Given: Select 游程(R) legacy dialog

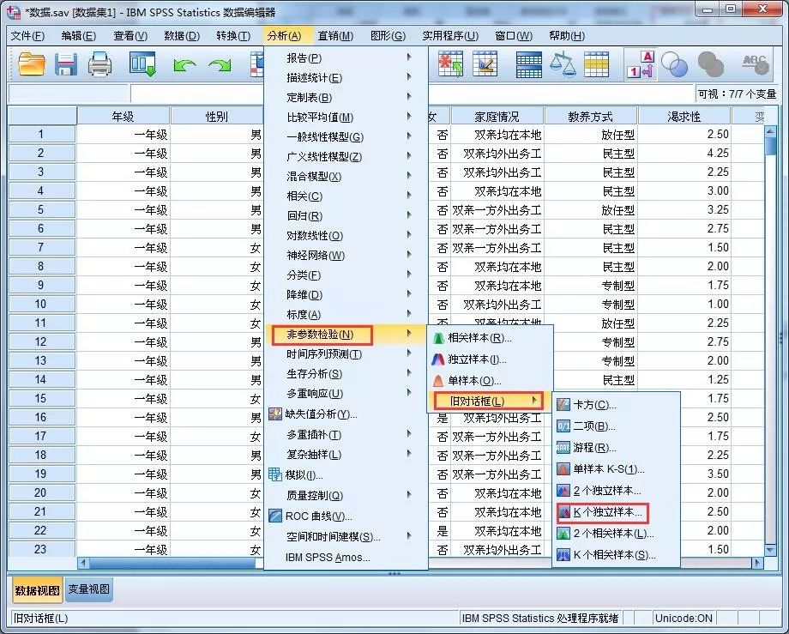Looking at the screenshot, I should (x=595, y=447).
